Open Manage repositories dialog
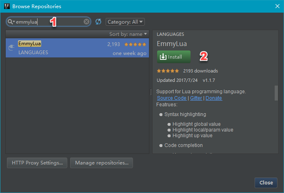This screenshot has height=193, width=284. pos(102,163)
